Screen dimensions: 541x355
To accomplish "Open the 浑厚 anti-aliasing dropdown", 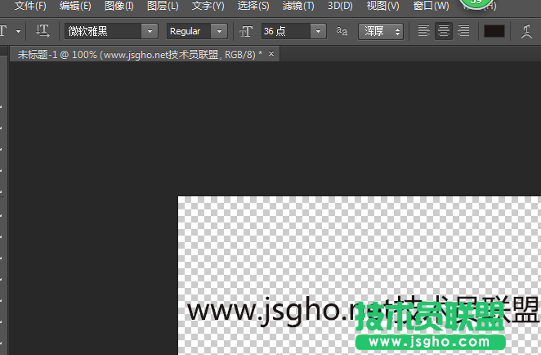I will (x=381, y=31).
